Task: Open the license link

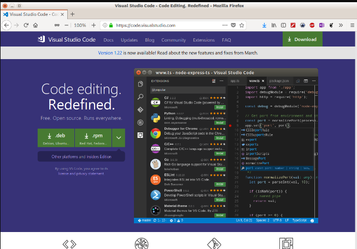Action: (x=63, y=173)
